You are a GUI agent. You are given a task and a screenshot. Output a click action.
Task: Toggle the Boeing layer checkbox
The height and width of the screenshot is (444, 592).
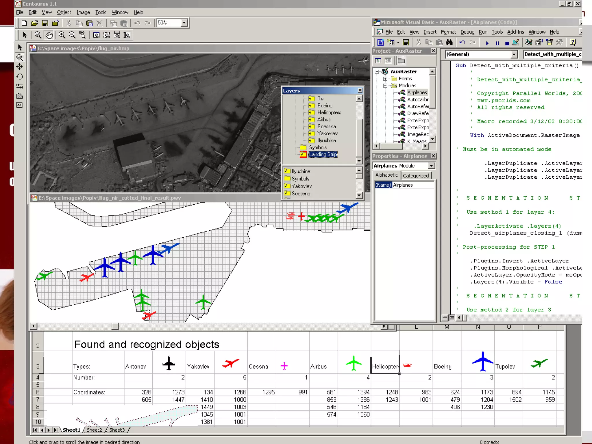311,106
